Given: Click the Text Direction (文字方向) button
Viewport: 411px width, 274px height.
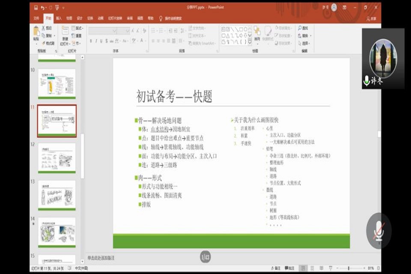Looking at the screenshot, I should point(197,28).
